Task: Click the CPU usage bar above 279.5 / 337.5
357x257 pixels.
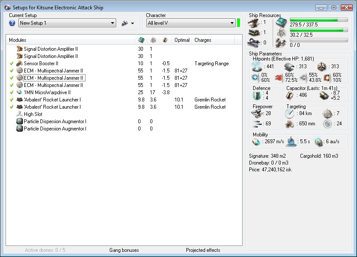Action: pyautogui.click(x=319, y=20)
